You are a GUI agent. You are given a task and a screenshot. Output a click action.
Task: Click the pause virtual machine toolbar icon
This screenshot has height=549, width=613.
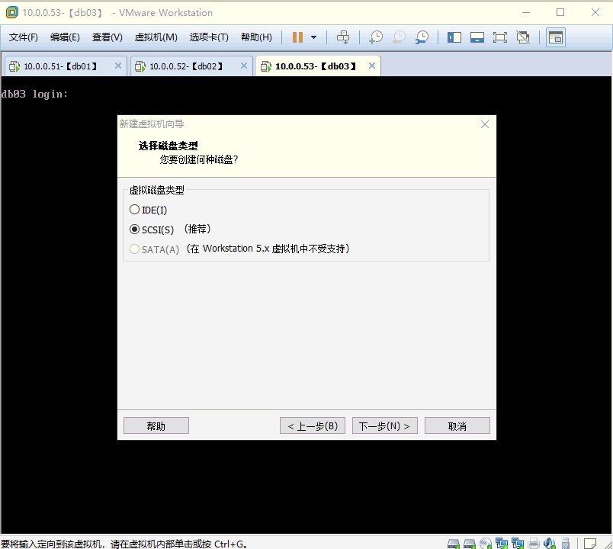click(297, 37)
